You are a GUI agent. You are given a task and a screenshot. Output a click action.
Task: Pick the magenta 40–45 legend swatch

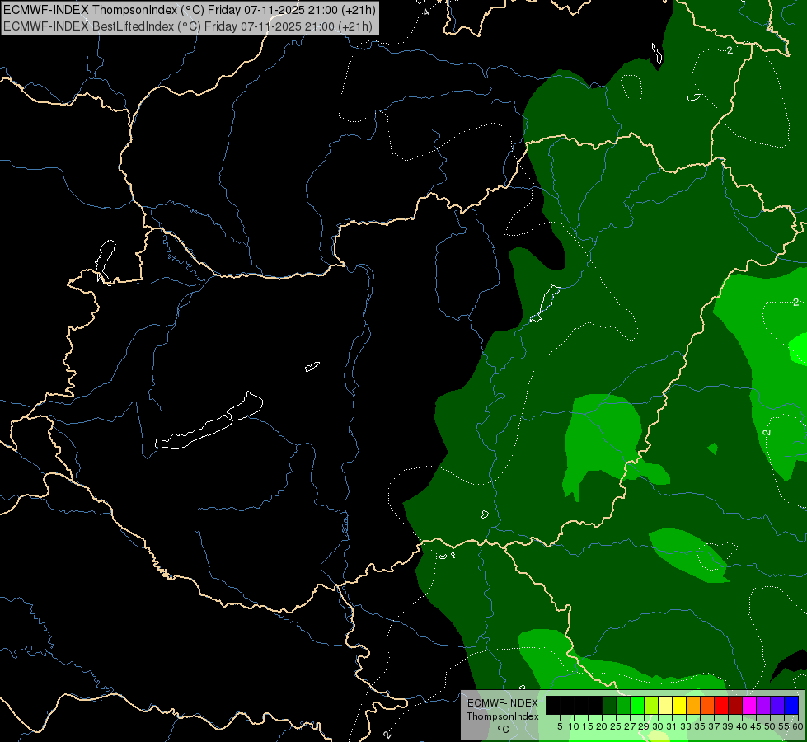click(749, 705)
